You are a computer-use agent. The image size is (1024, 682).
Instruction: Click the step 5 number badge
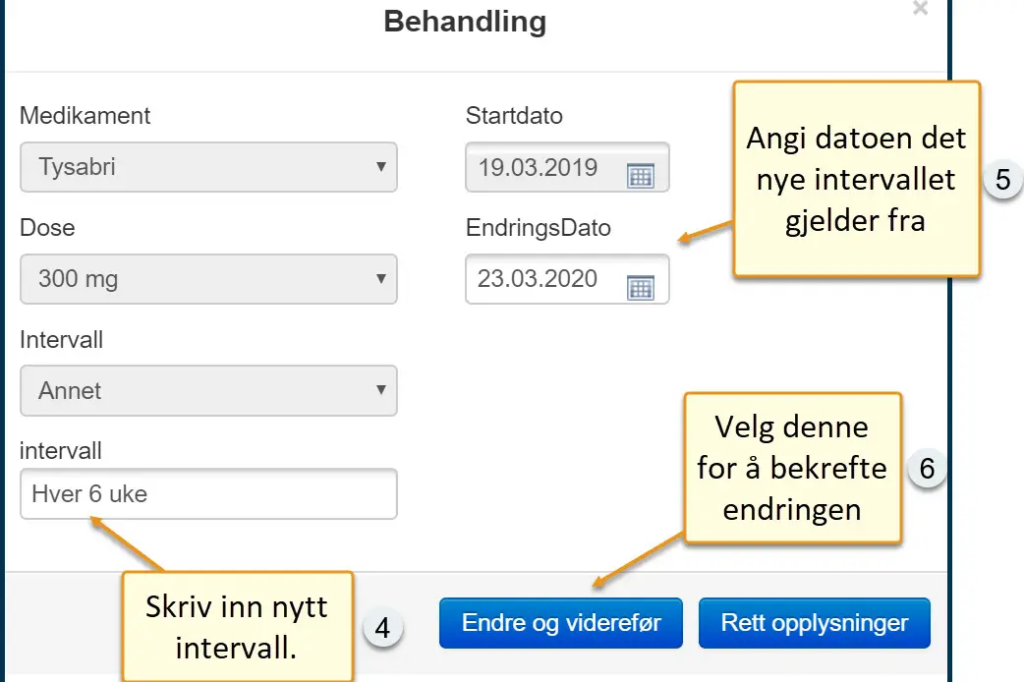(x=1002, y=181)
